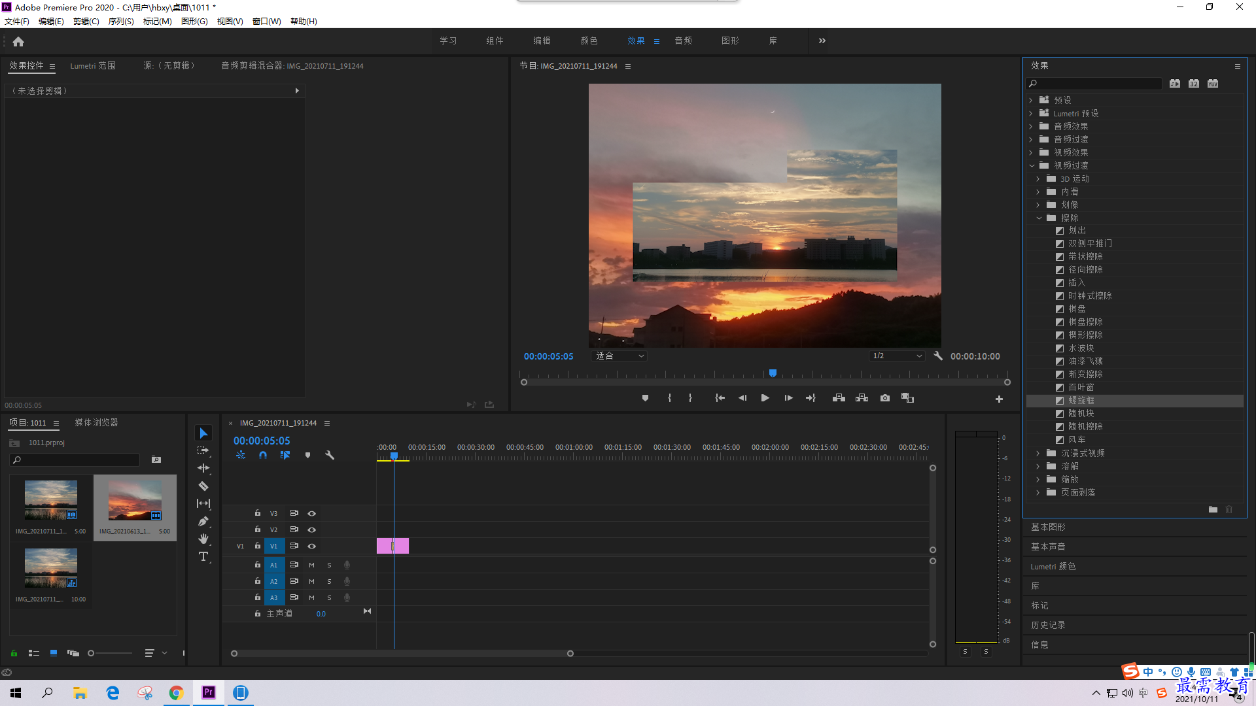Open the Program monitor wrench settings
This screenshot has height=706, width=1256.
(938, 356)
